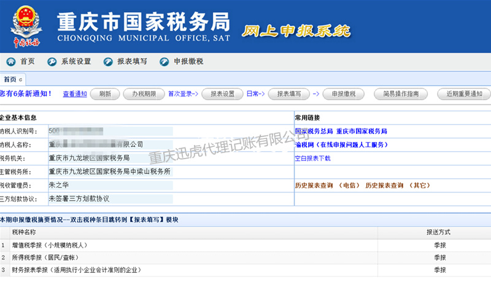Screen dimensions: 491x287
Task: Click 季报 cell in the 所得税季报 row
Action: (x=440, y=258)
